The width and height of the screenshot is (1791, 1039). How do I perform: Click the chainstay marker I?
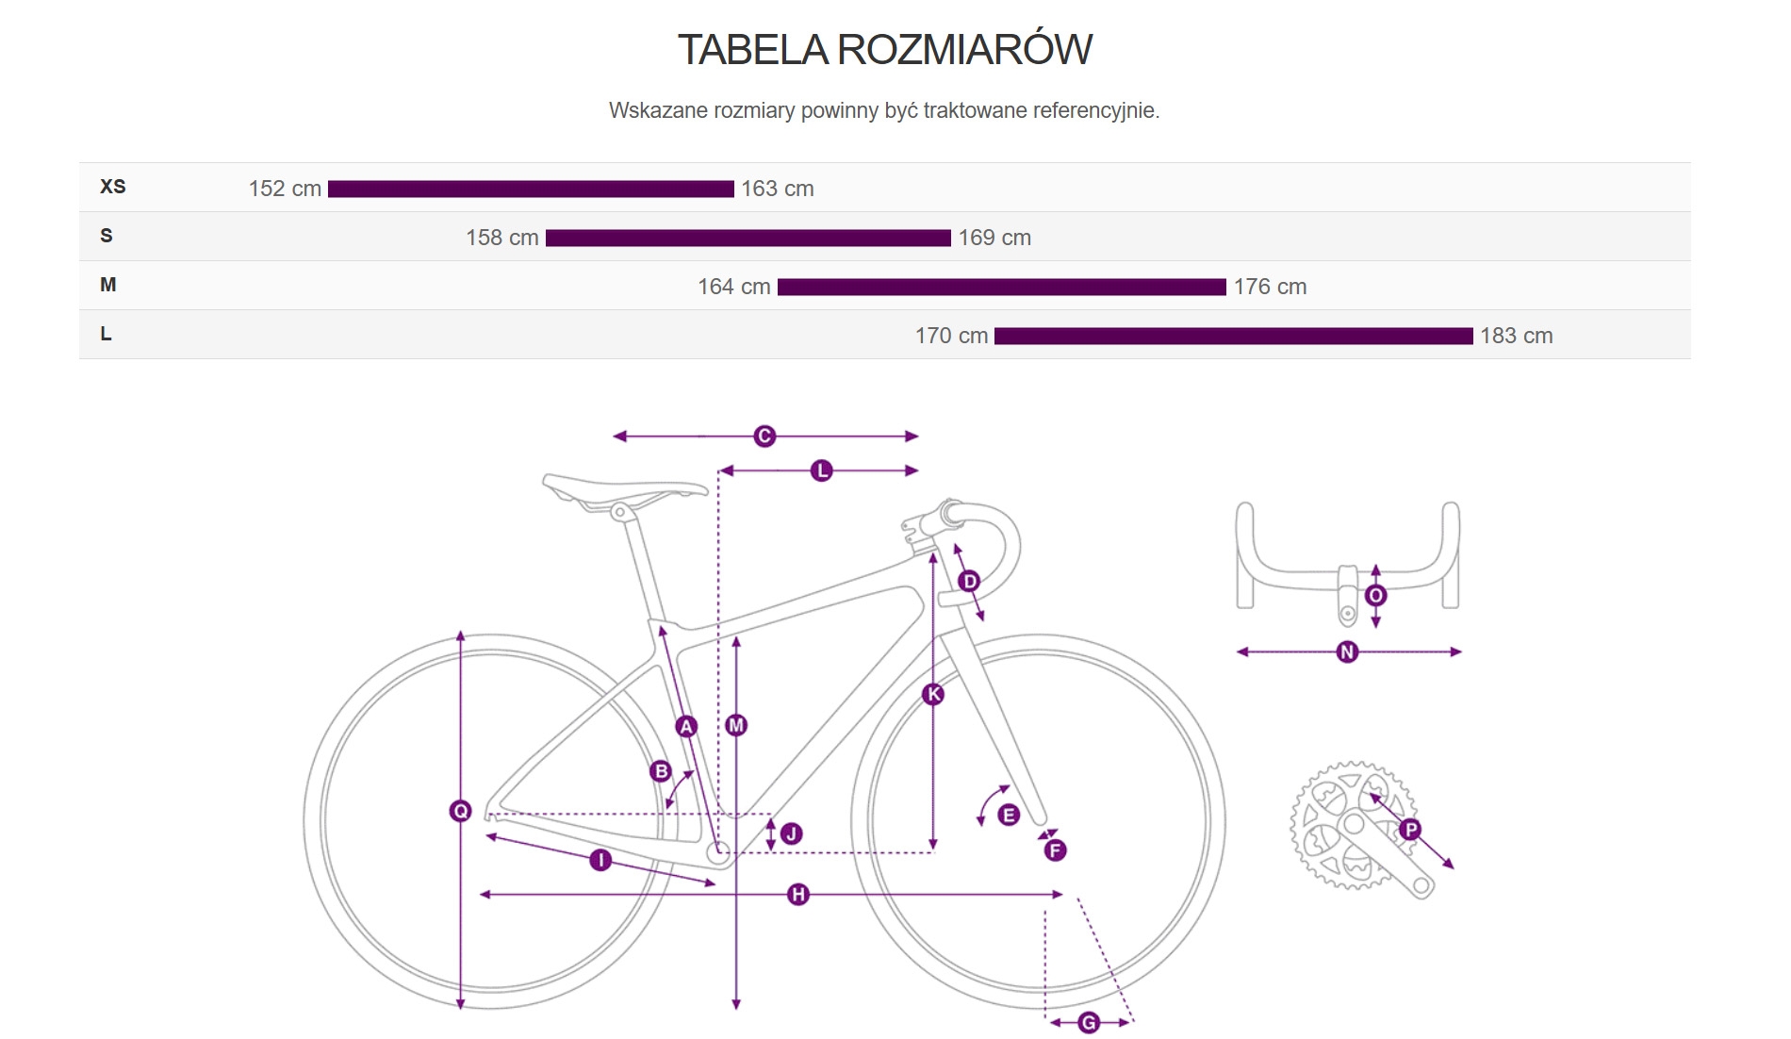coord(600,860)
